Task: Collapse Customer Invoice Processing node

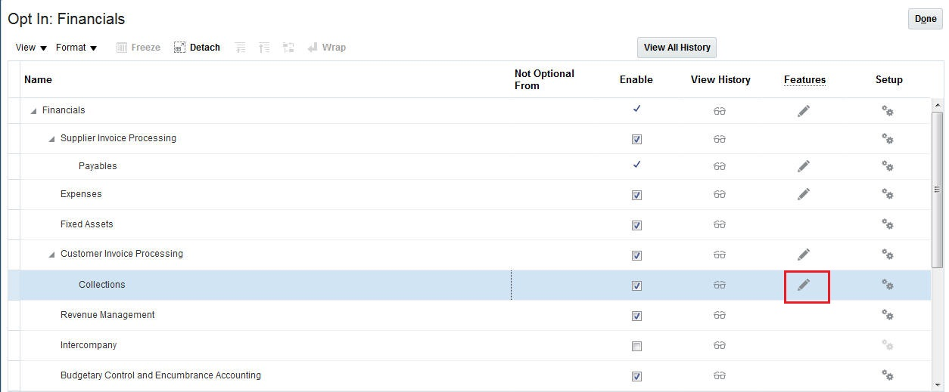Action: 51,255
